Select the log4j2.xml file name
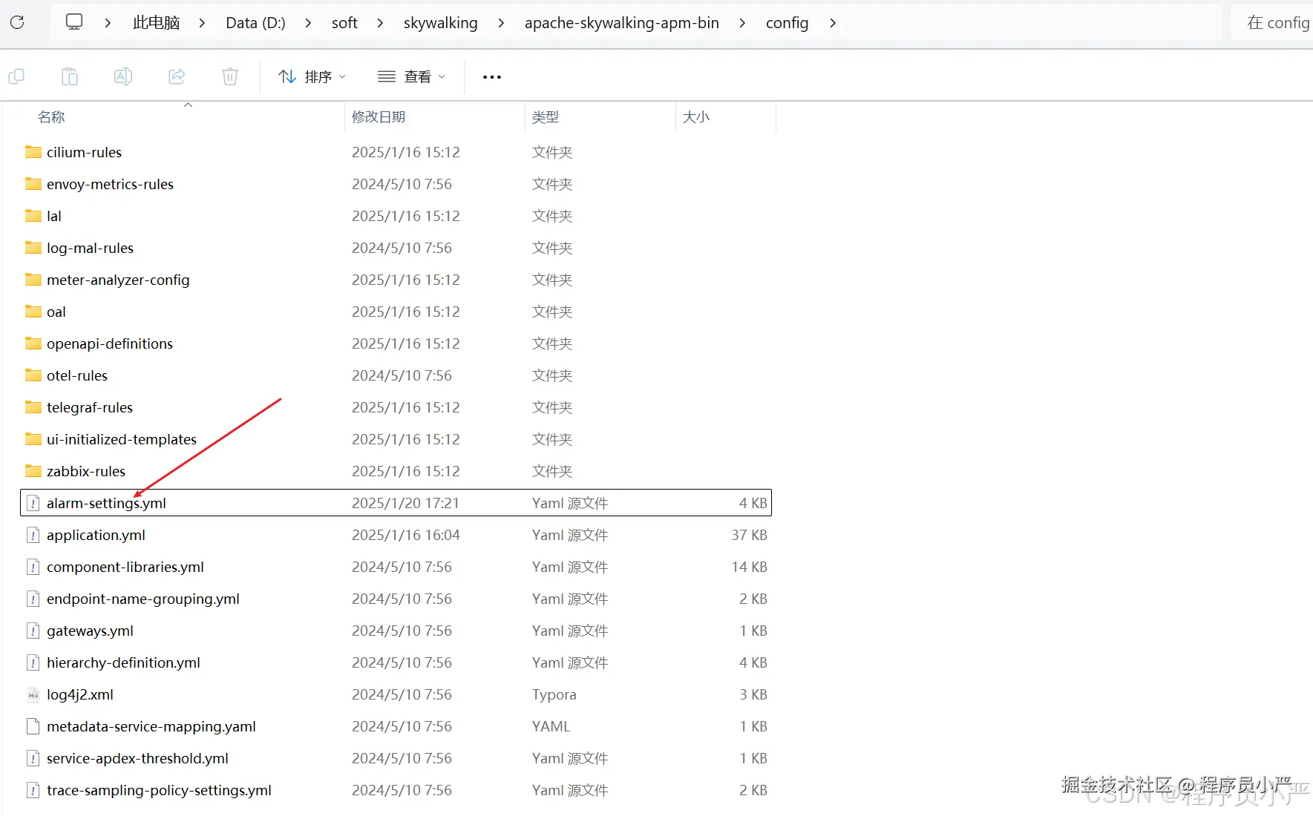 (80, 694)
